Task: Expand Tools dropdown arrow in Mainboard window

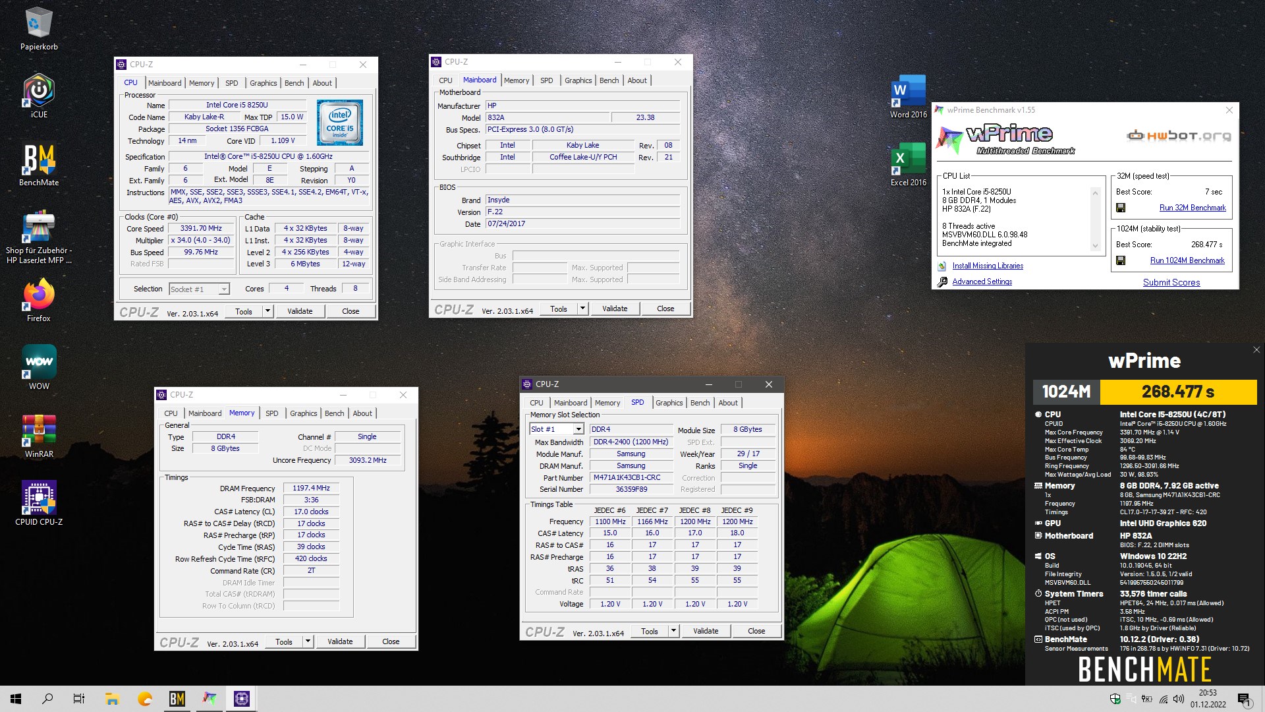Action: [x=582, y=309]
